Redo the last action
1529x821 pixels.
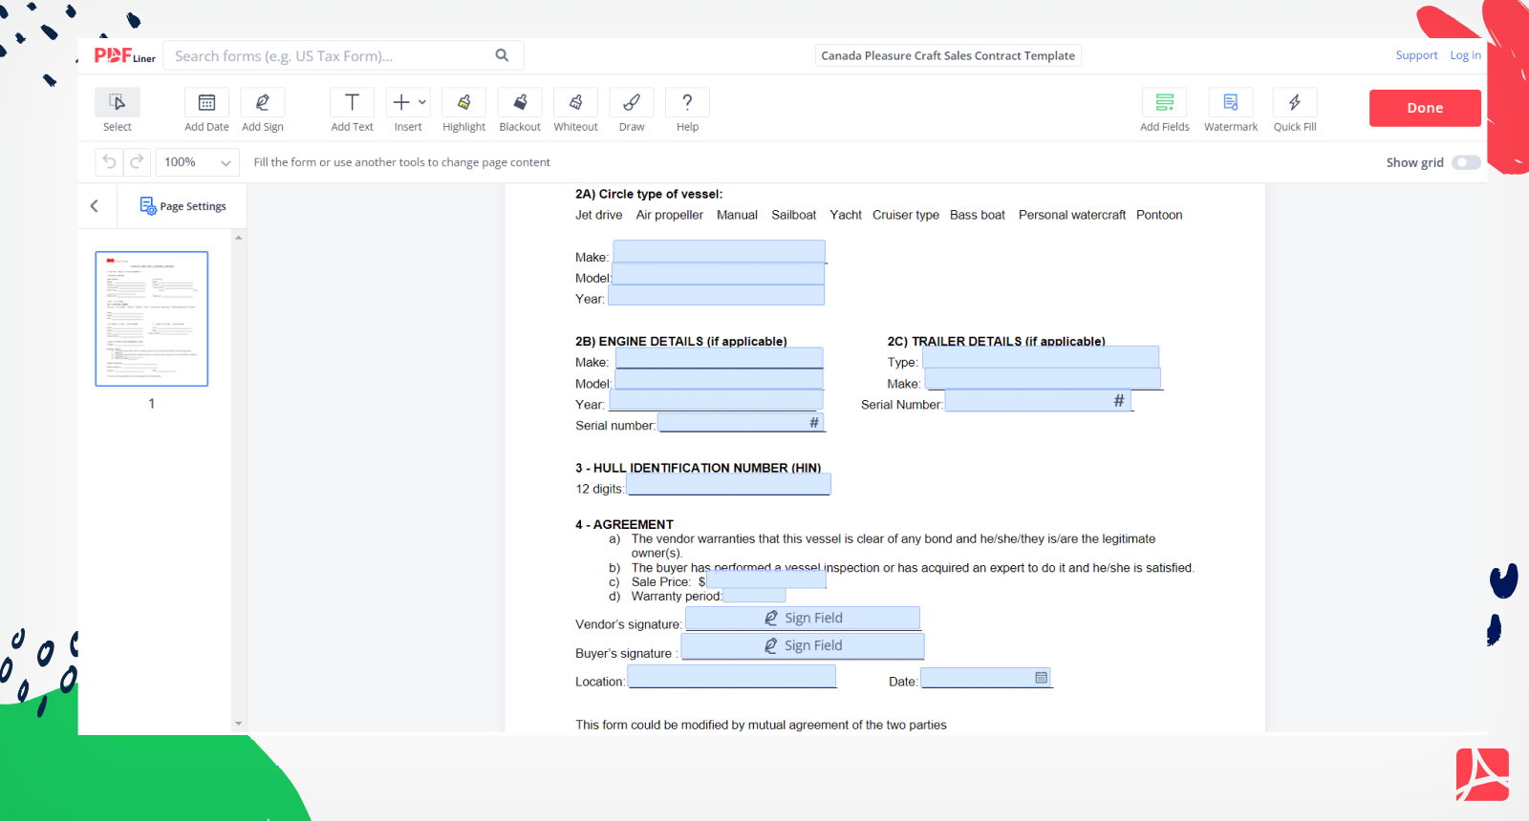(x=137, y=162)
